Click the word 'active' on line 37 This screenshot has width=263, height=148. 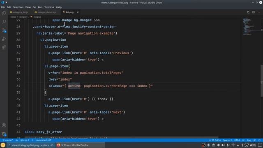[x=74, y=86]
